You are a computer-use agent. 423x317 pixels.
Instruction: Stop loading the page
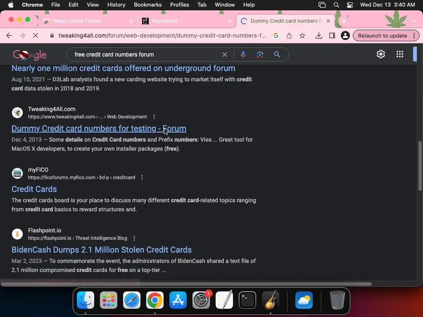click(x=36, y=35)
